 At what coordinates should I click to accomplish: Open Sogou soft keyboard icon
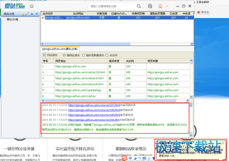(x=144, y=158)
